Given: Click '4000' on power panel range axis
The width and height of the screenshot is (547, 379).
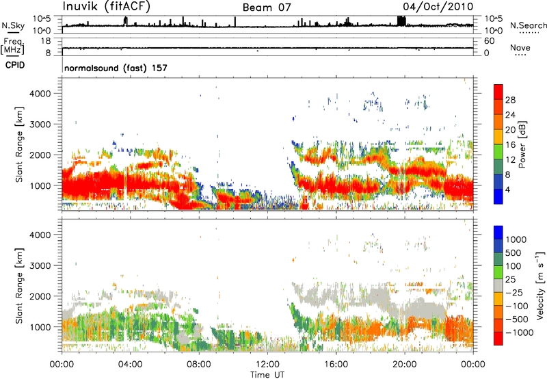Looking at the screenshot, I should pyautogui.click(x=40, y=94).
